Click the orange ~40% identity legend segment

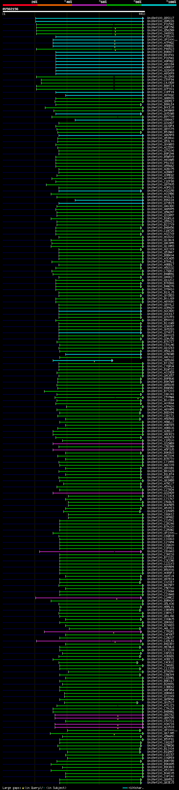[x=55, y=5]
